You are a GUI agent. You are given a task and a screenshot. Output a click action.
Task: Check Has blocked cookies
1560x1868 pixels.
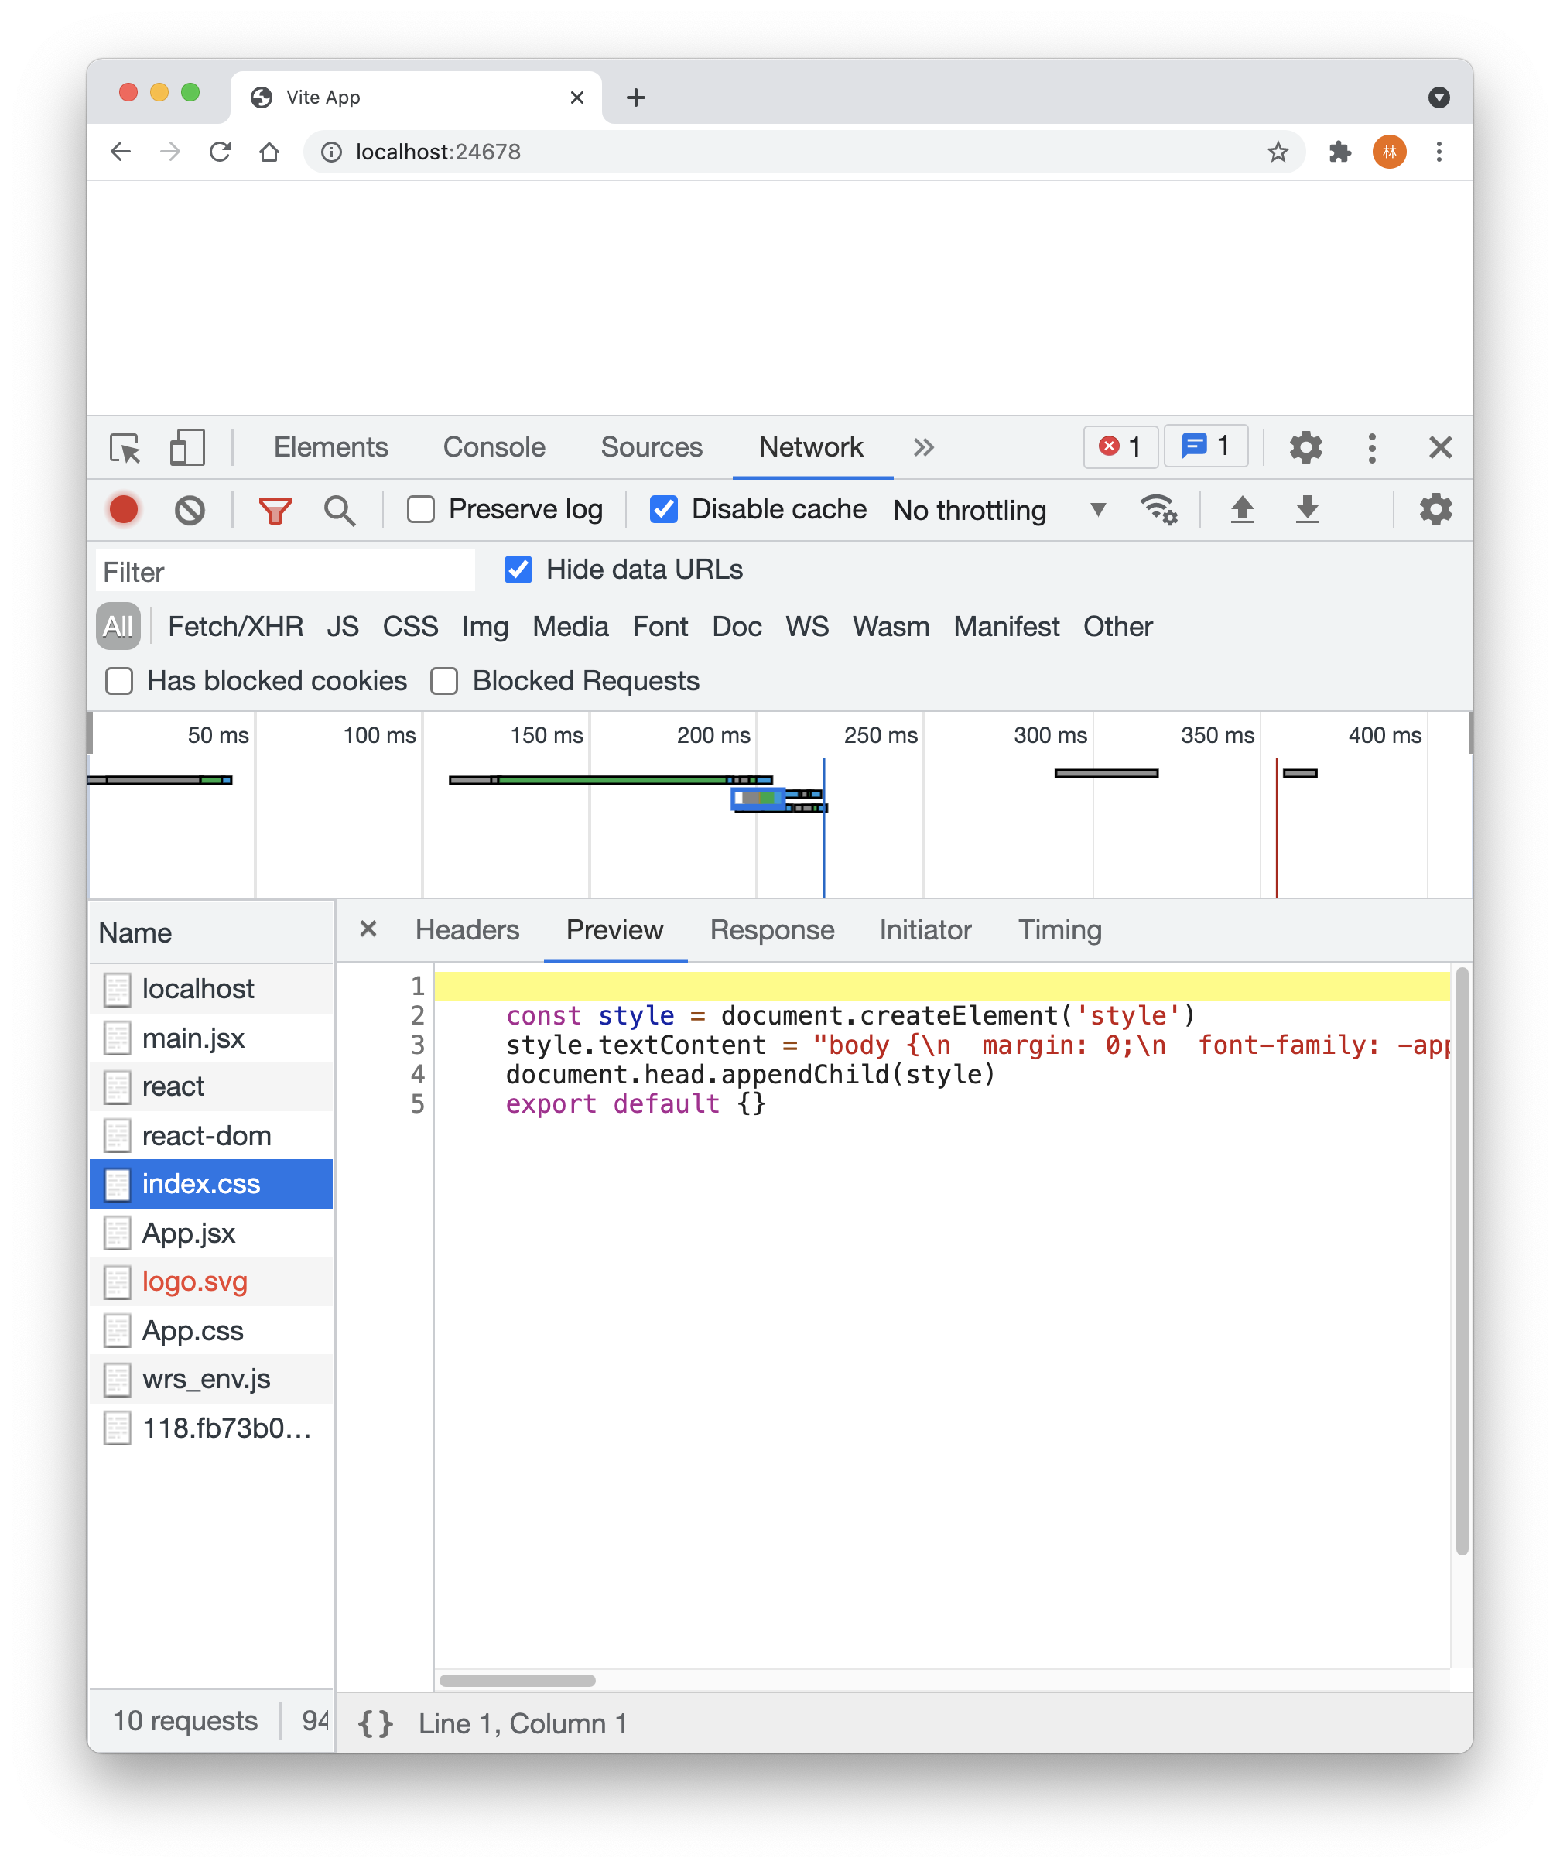click(119, 682)
